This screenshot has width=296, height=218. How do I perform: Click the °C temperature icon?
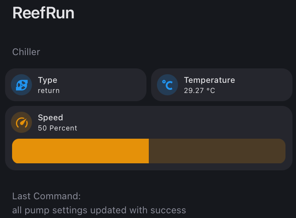coord(167,85)
